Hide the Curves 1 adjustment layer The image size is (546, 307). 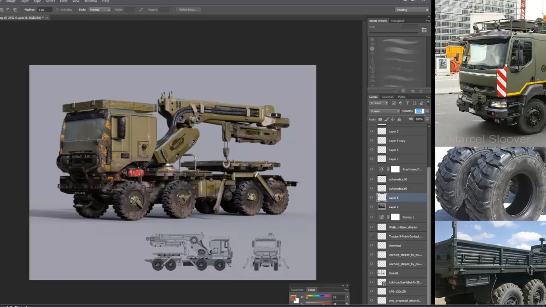[371, 217]
